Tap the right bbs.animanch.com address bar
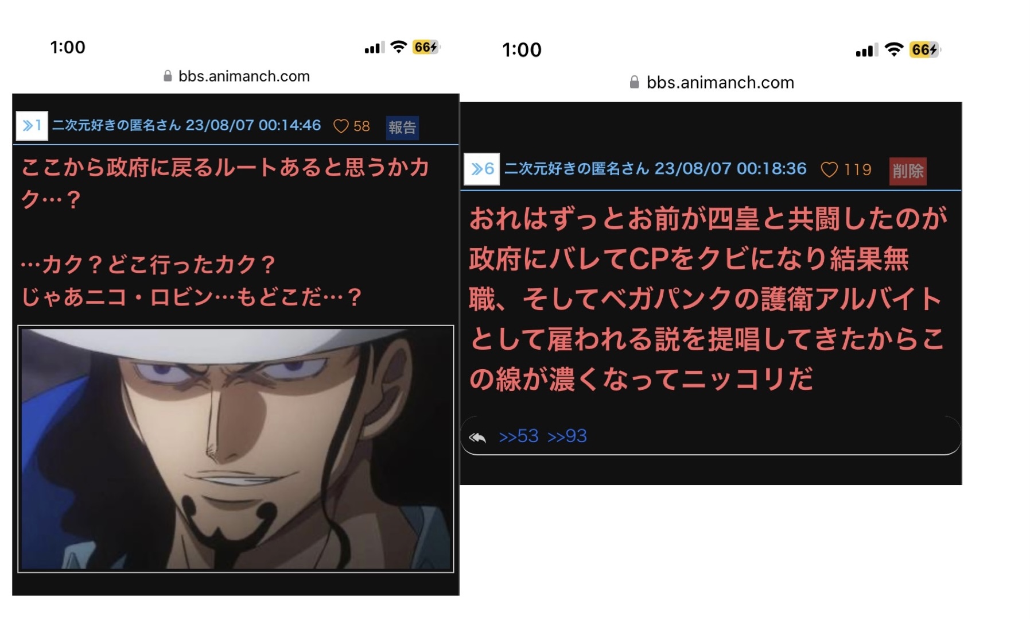Viewport: 1030px width, 619px height. (x=712, y=82)
